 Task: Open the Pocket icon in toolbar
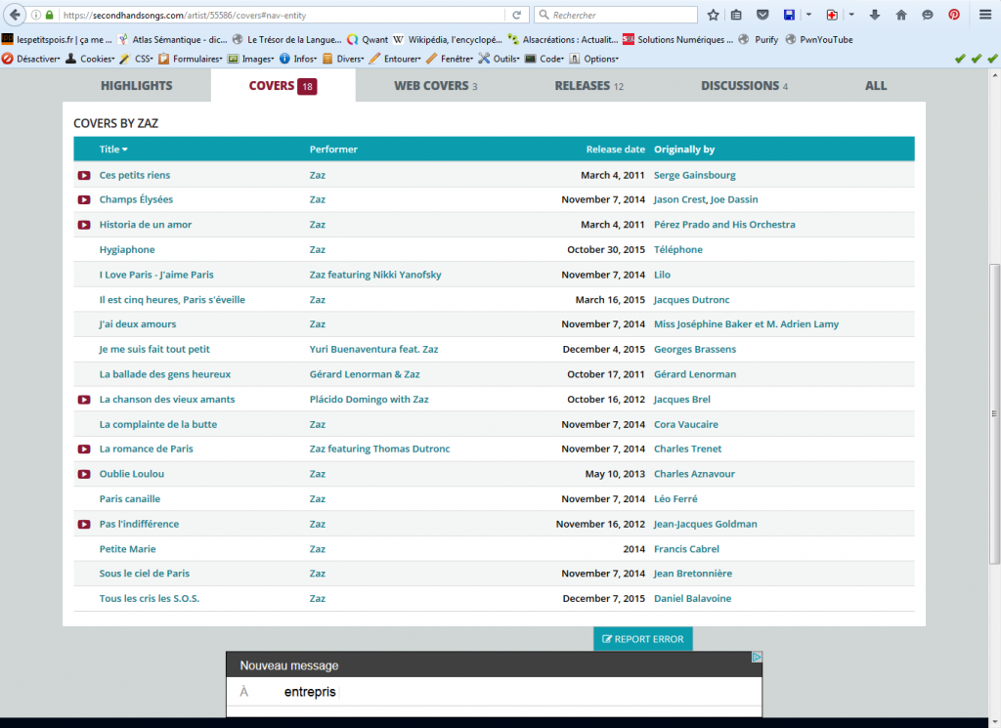click(x=762, y=15)
